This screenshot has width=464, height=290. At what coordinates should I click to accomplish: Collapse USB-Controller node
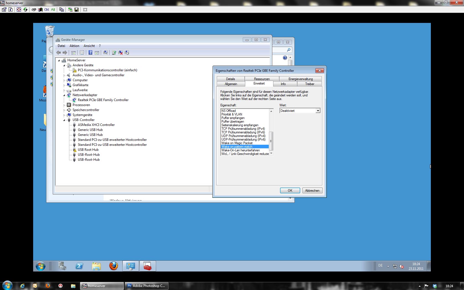64,120
